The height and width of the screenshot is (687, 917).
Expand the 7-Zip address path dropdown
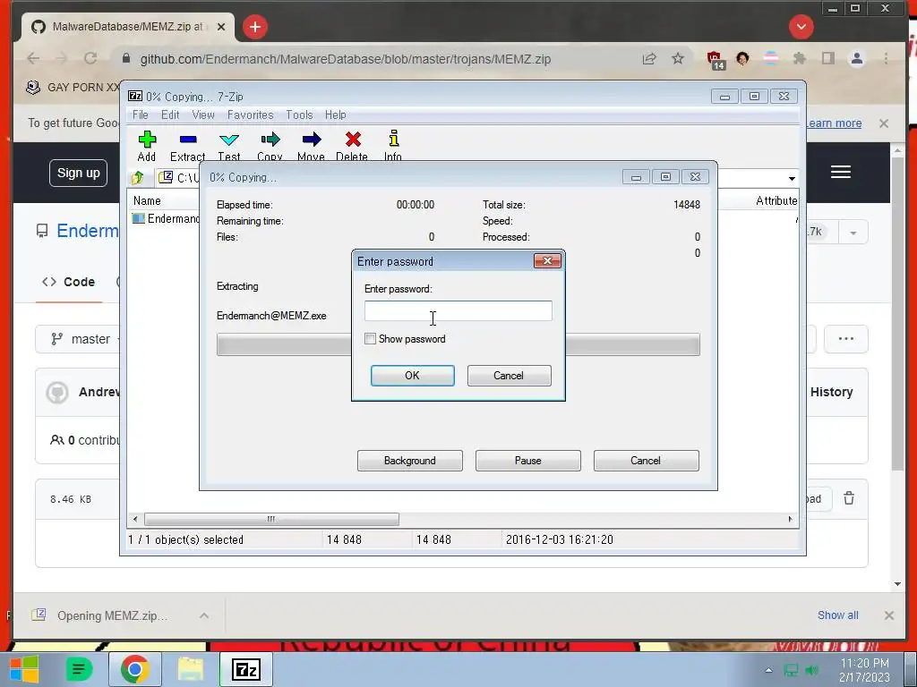792,178
